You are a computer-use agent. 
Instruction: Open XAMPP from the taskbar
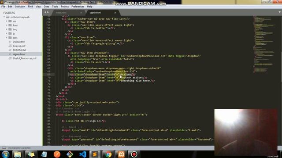pos(121,154)
